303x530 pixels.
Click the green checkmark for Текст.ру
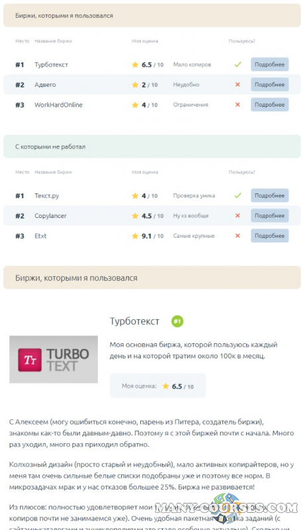point(238,195)
